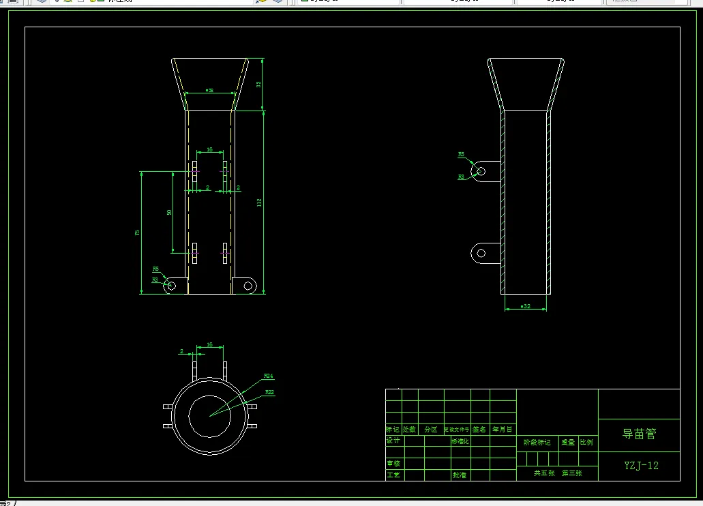Screen dimensions: 703x506
Task: Select the 审核 row label
Action: pyautogui.click(x=393, y=464)
